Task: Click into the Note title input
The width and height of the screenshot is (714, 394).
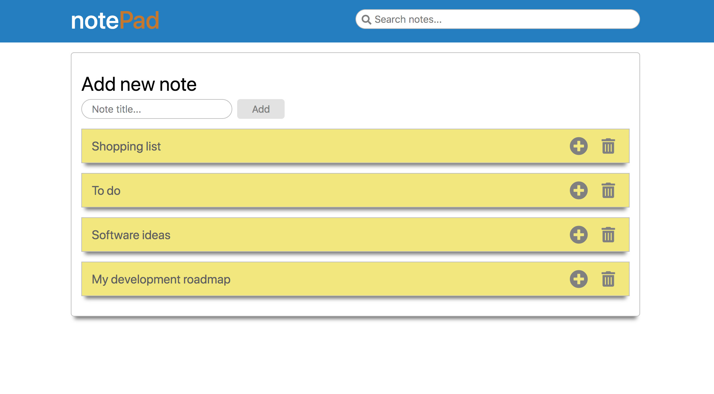Action: (156, 109)
